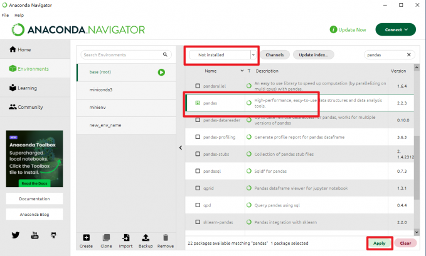426x256 pixels.
Task: Select the miniconda3 environment
Action: [x=126, y=90]
